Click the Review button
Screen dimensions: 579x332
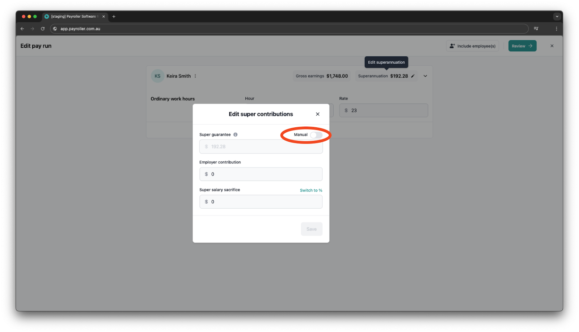522,46
